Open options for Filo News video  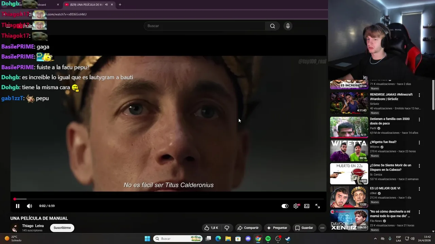point(419,212)
